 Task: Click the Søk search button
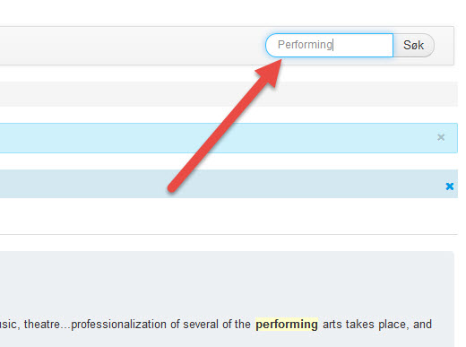pyautogui.click(x=414, y=45)
